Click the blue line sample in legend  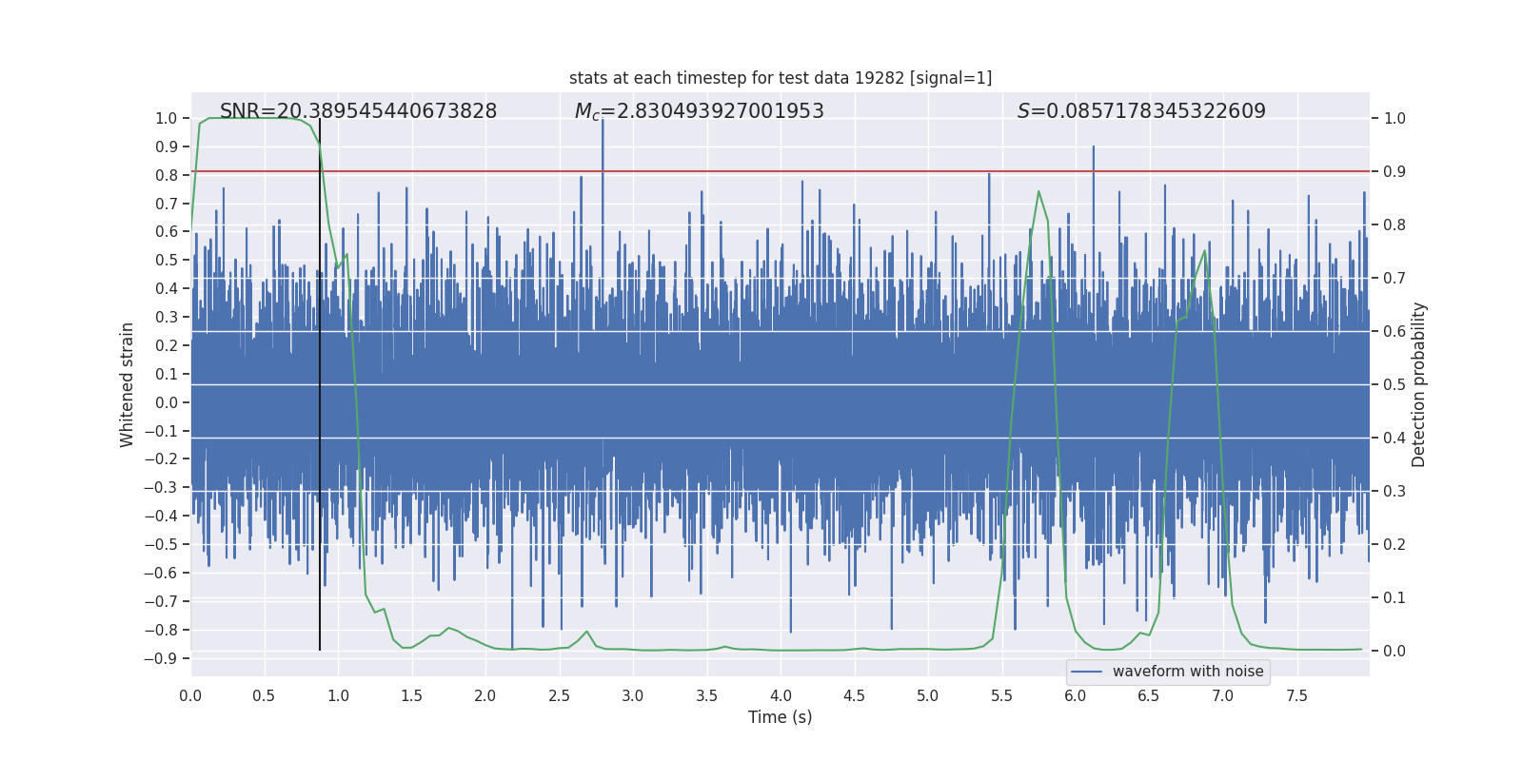click(1087, 672)
